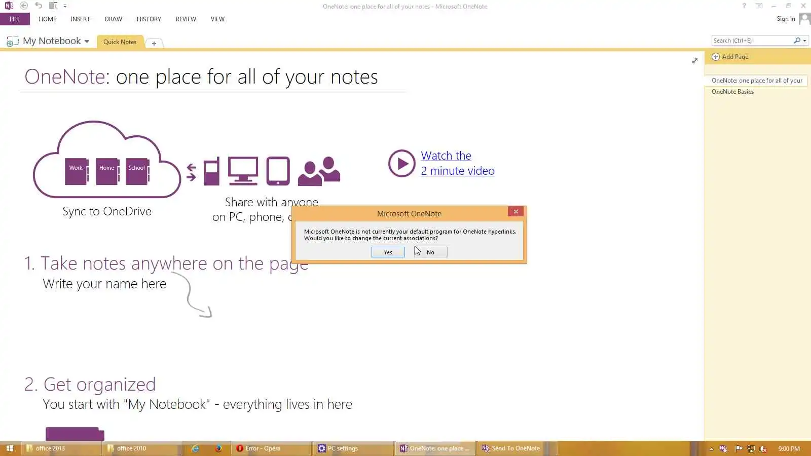Open Customize Quick Access Toolbar dropdown
The width and height of the screenshot is (811, 456).
coord(65,6)
